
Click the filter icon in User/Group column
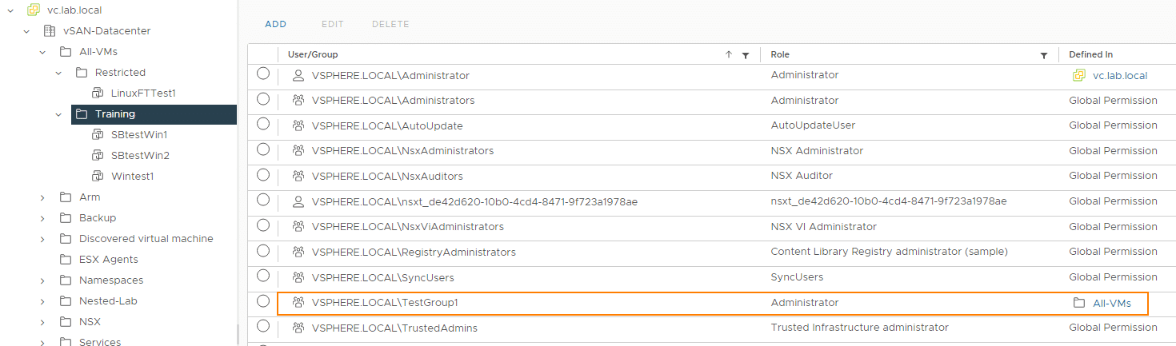pos(746,55)
